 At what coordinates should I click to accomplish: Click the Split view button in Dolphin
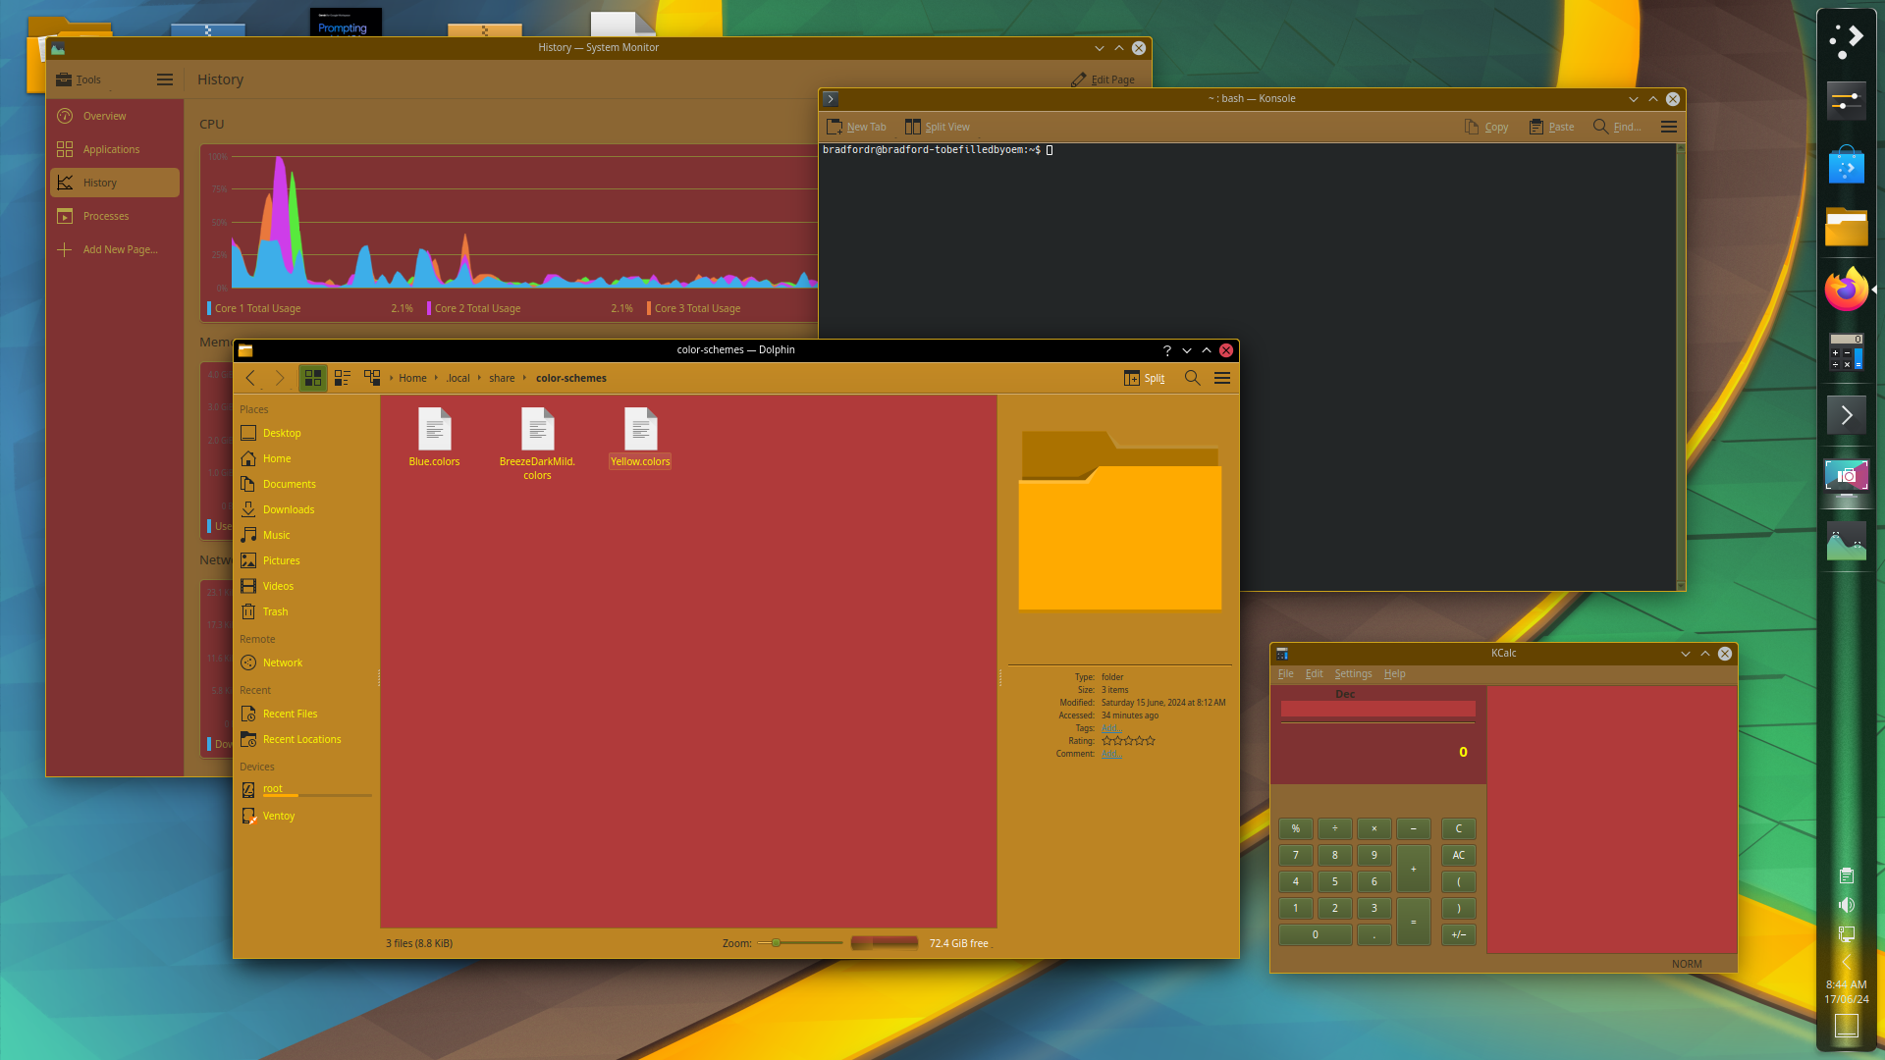click(1145, 378)
